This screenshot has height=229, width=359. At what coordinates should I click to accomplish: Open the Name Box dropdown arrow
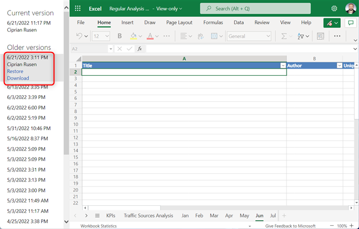(x=111, y=49)
